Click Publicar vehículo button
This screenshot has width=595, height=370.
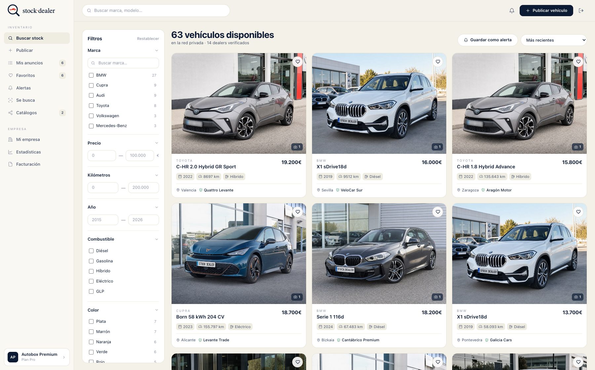pyautogui.click(x=546, y=11)
